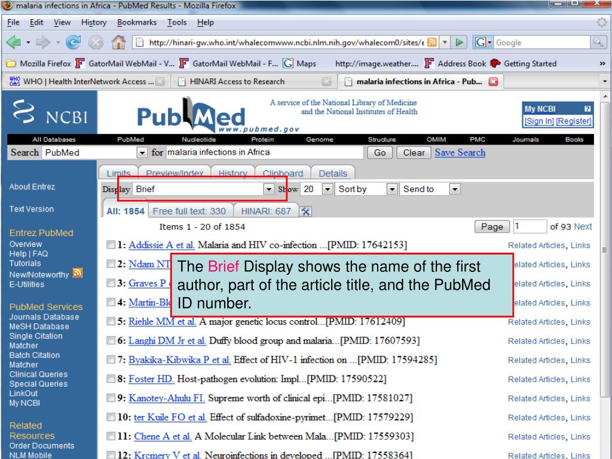
Task: Reload the page with the refresh icon
Action: point(73,42)
